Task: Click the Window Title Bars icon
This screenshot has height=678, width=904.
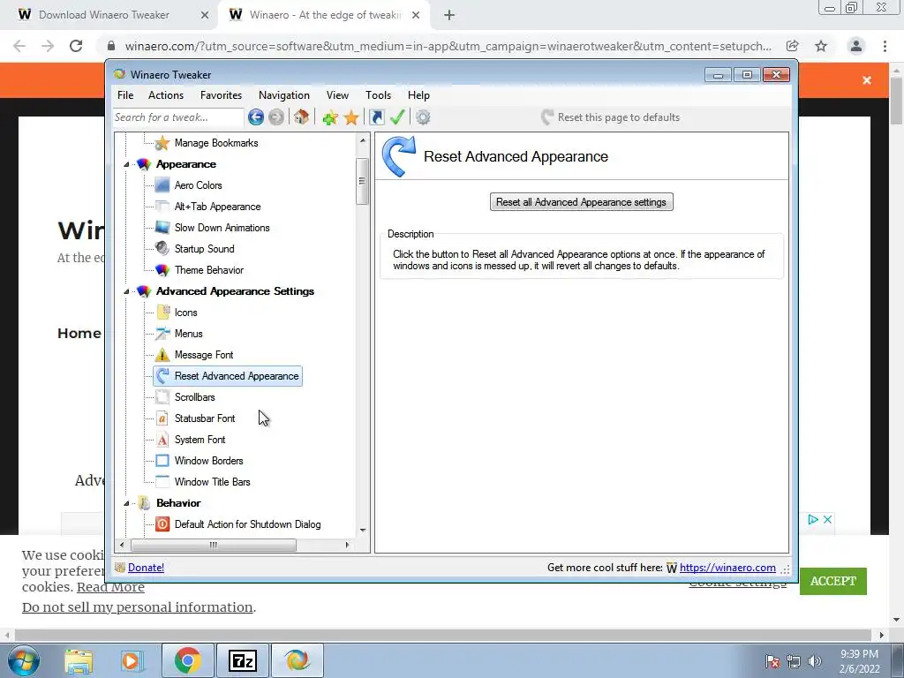Action: click(x=162, y=482)
